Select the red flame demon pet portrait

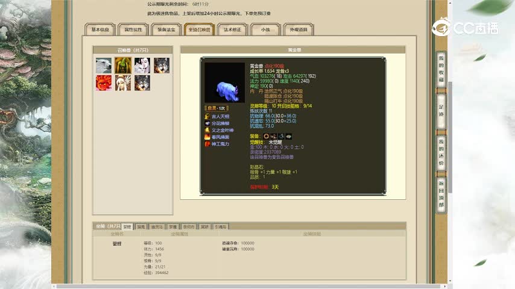tap(104, 83)
